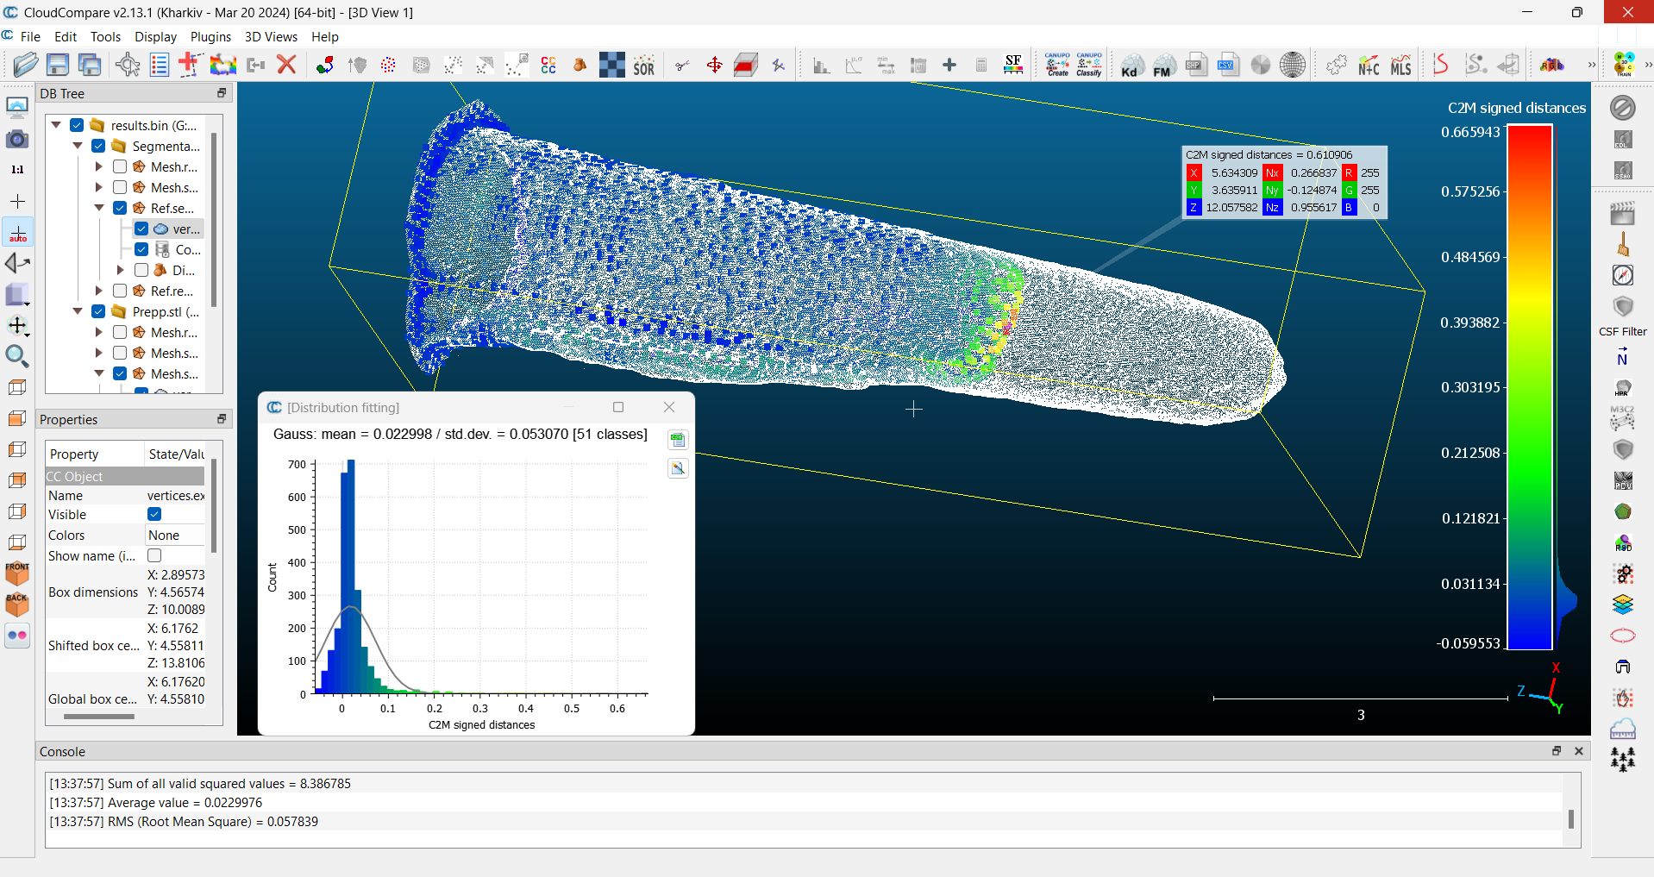The height and width of the screenshot is (877, 1654).
Task: Click the Open file folder icon
Action: 26,65
